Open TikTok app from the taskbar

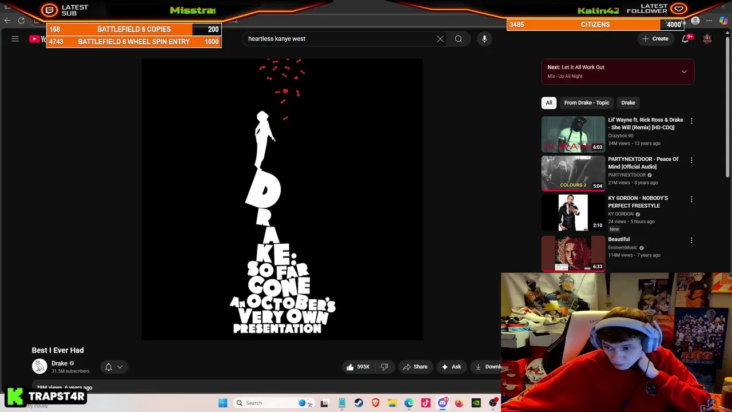pyautogui.click(x=425, y=403)
